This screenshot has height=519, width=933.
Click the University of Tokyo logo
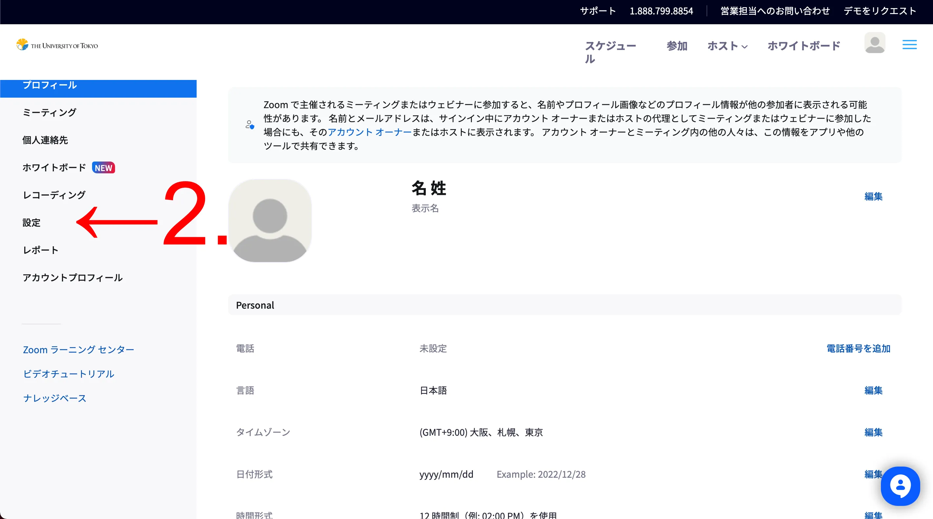point(57,45)
